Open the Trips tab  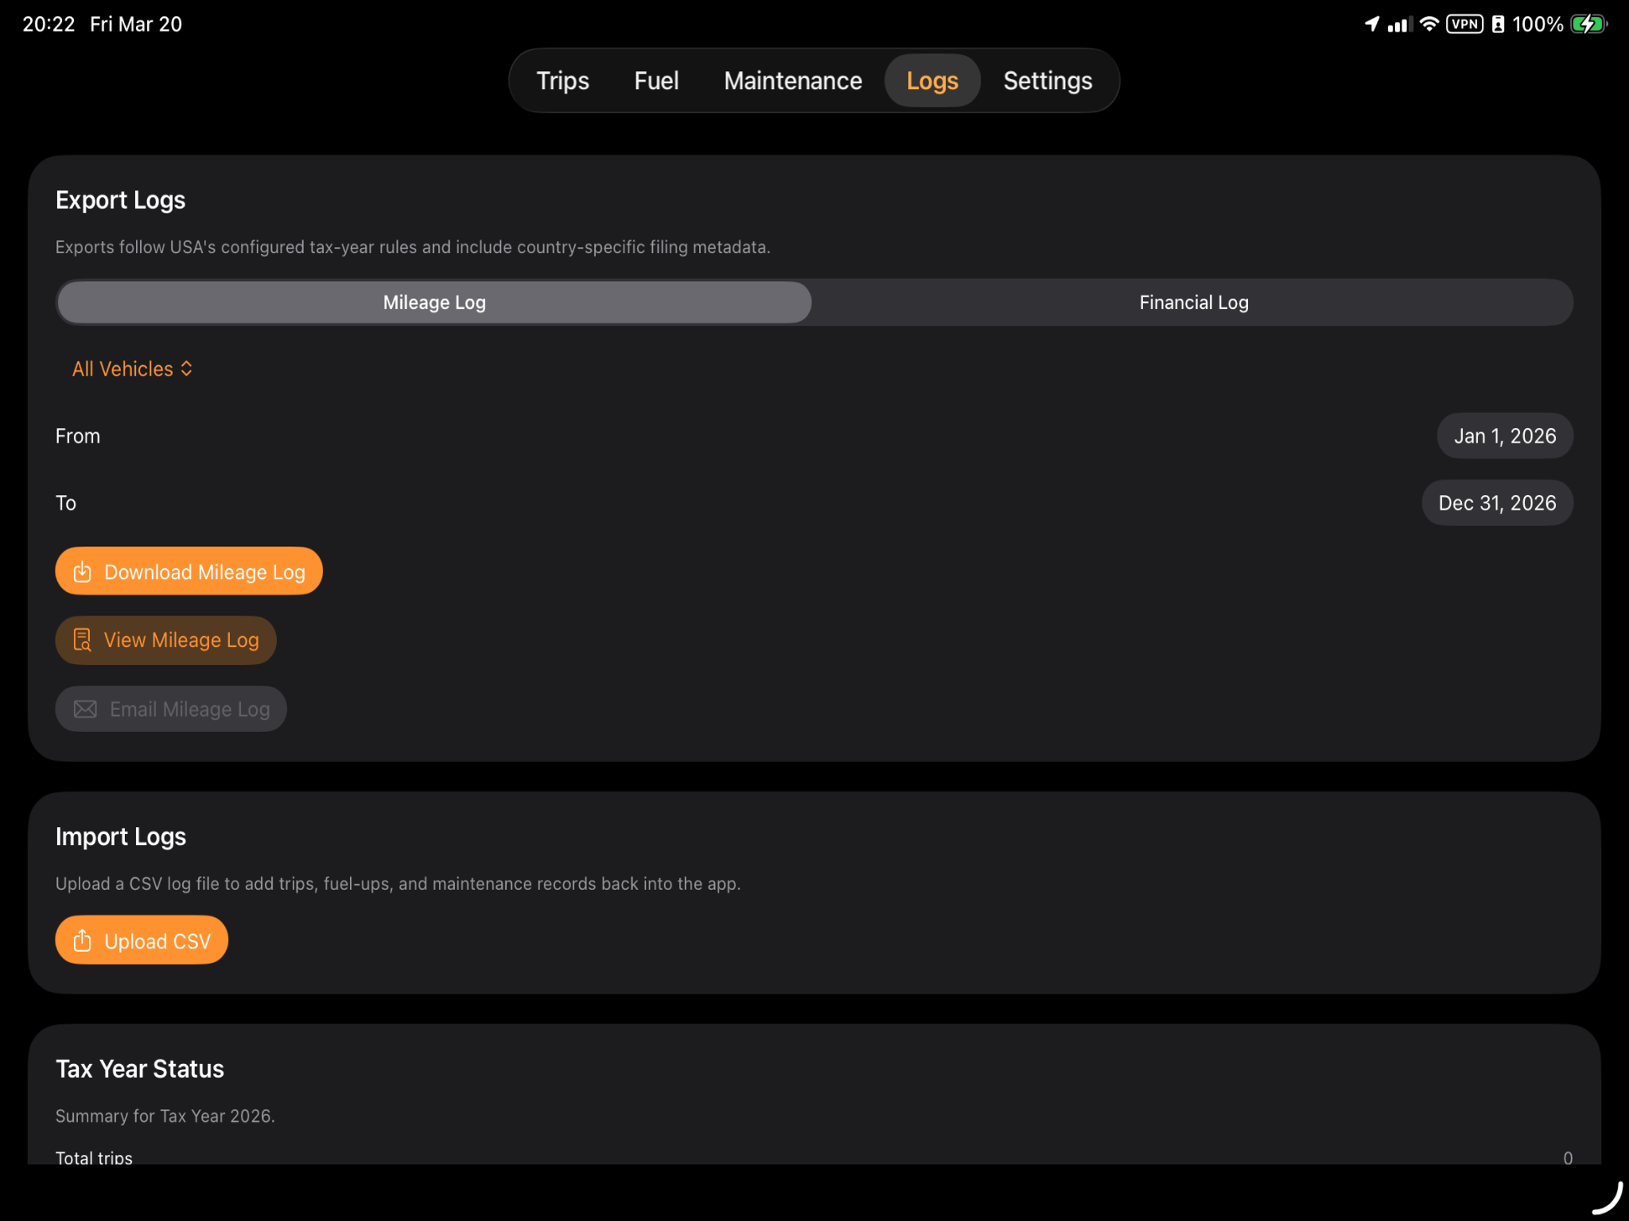point(563,80)
